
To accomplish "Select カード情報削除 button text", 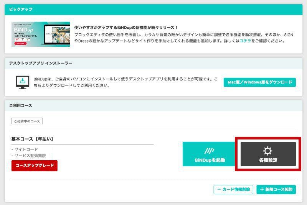I will [x=236, y=189].
